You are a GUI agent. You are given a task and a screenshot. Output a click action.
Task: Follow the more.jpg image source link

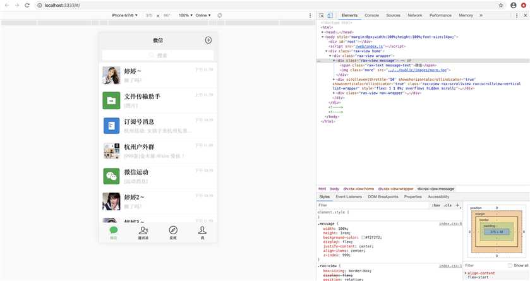point(417,70)
